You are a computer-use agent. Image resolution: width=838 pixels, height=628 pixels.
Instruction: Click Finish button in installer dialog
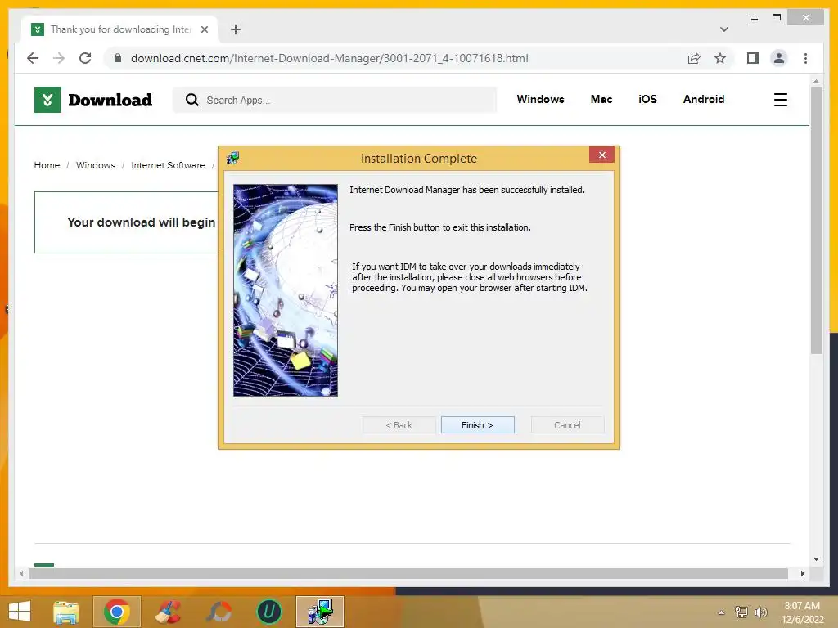click(x=477, y=425)
